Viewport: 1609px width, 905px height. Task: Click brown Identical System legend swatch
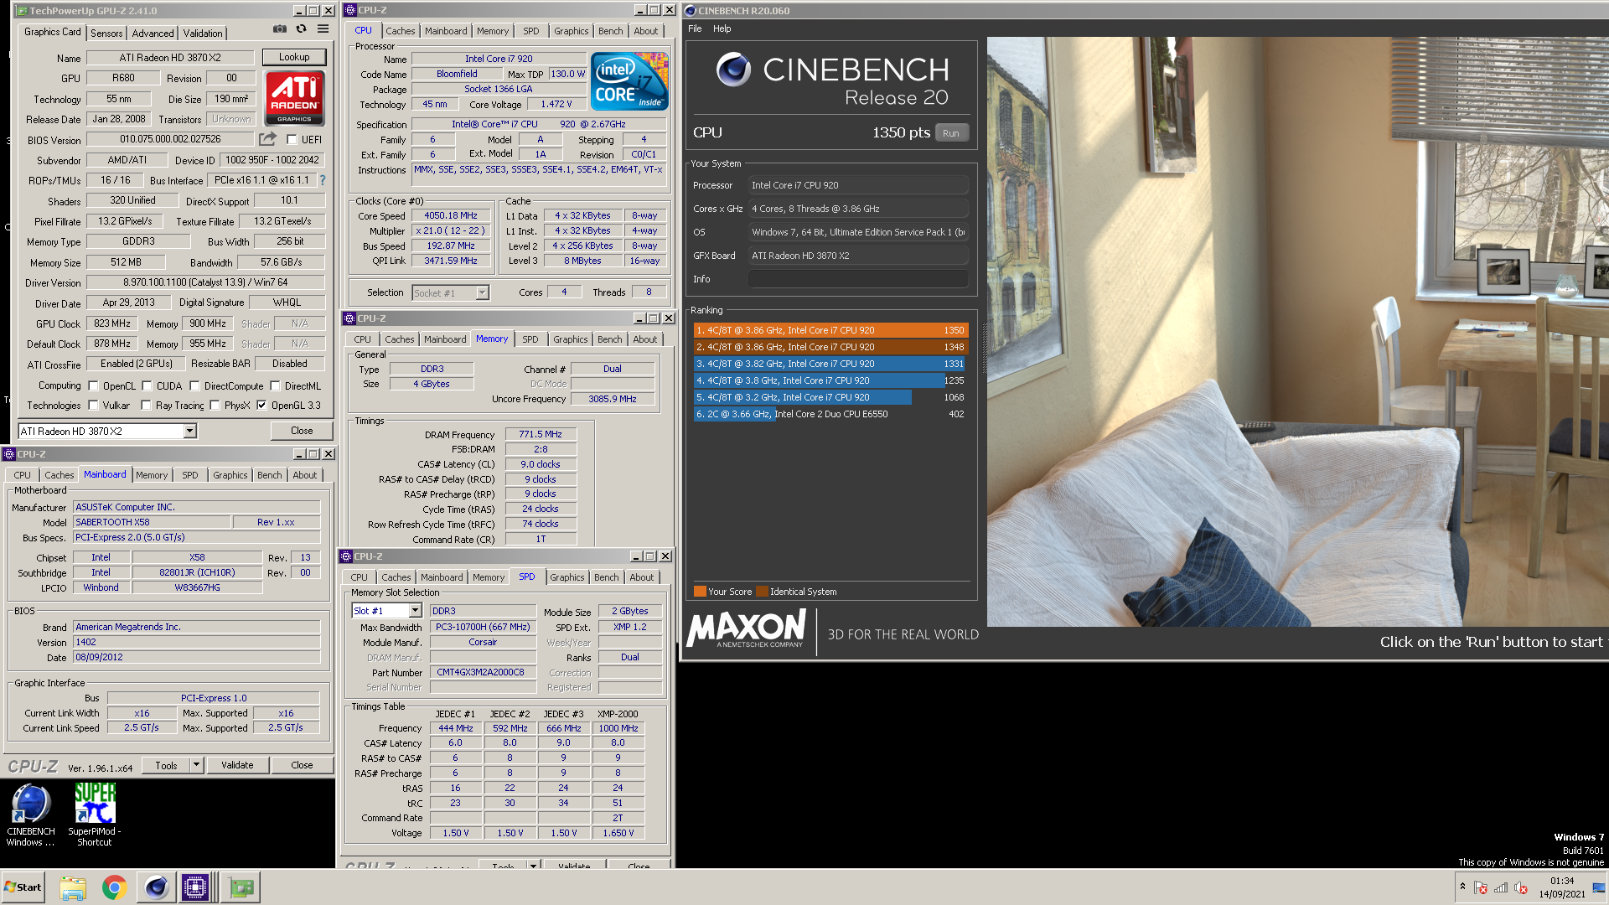tap(762, 592)
